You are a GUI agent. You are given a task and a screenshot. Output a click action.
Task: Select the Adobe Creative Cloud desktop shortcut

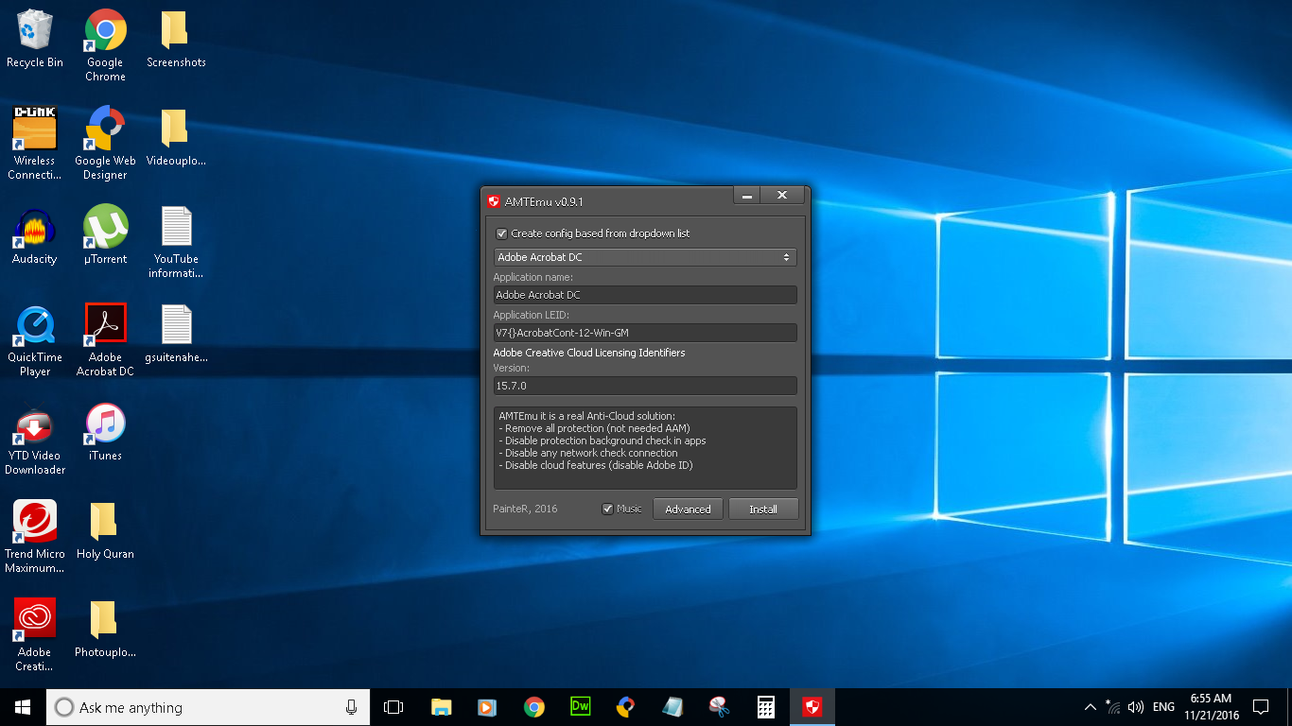point(35,635)
